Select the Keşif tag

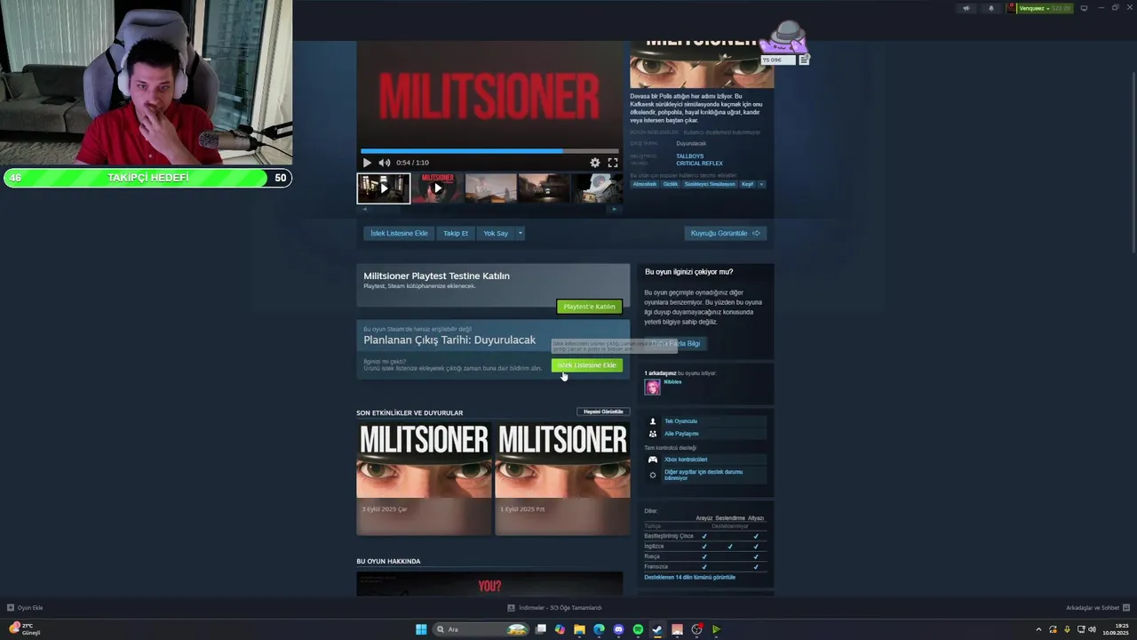(x=747, y=184)
